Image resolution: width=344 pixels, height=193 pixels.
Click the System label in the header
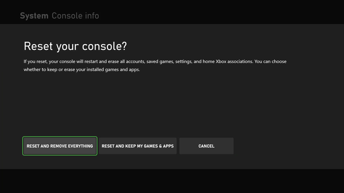pyautogui.click(x=34, y=16)
